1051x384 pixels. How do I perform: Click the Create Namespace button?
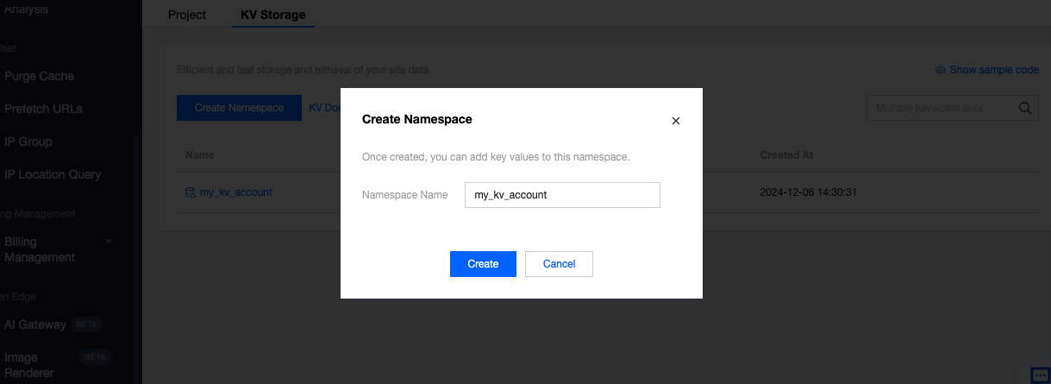(239, 108)
